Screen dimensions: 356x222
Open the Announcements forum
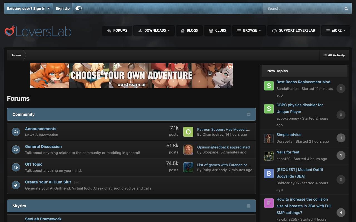(41, 129)
